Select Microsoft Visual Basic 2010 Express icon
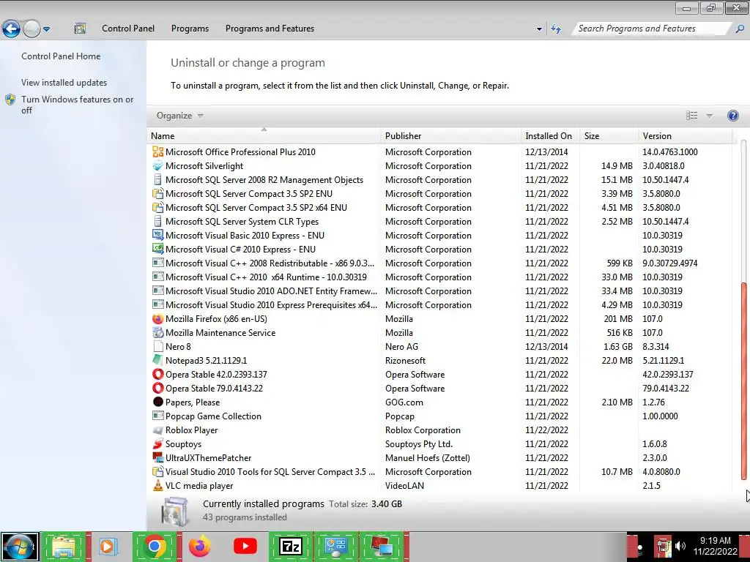750x562 pixels. 158,235
